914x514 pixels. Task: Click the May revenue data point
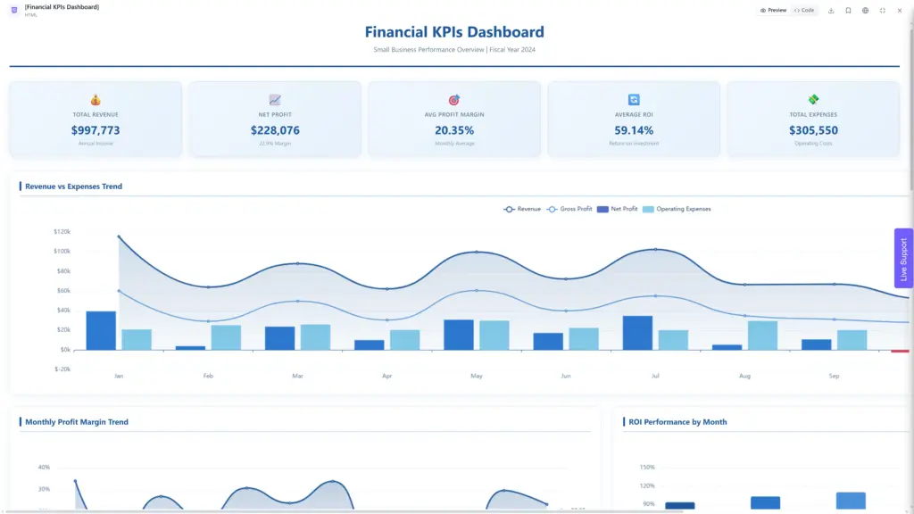coord(477,252)
